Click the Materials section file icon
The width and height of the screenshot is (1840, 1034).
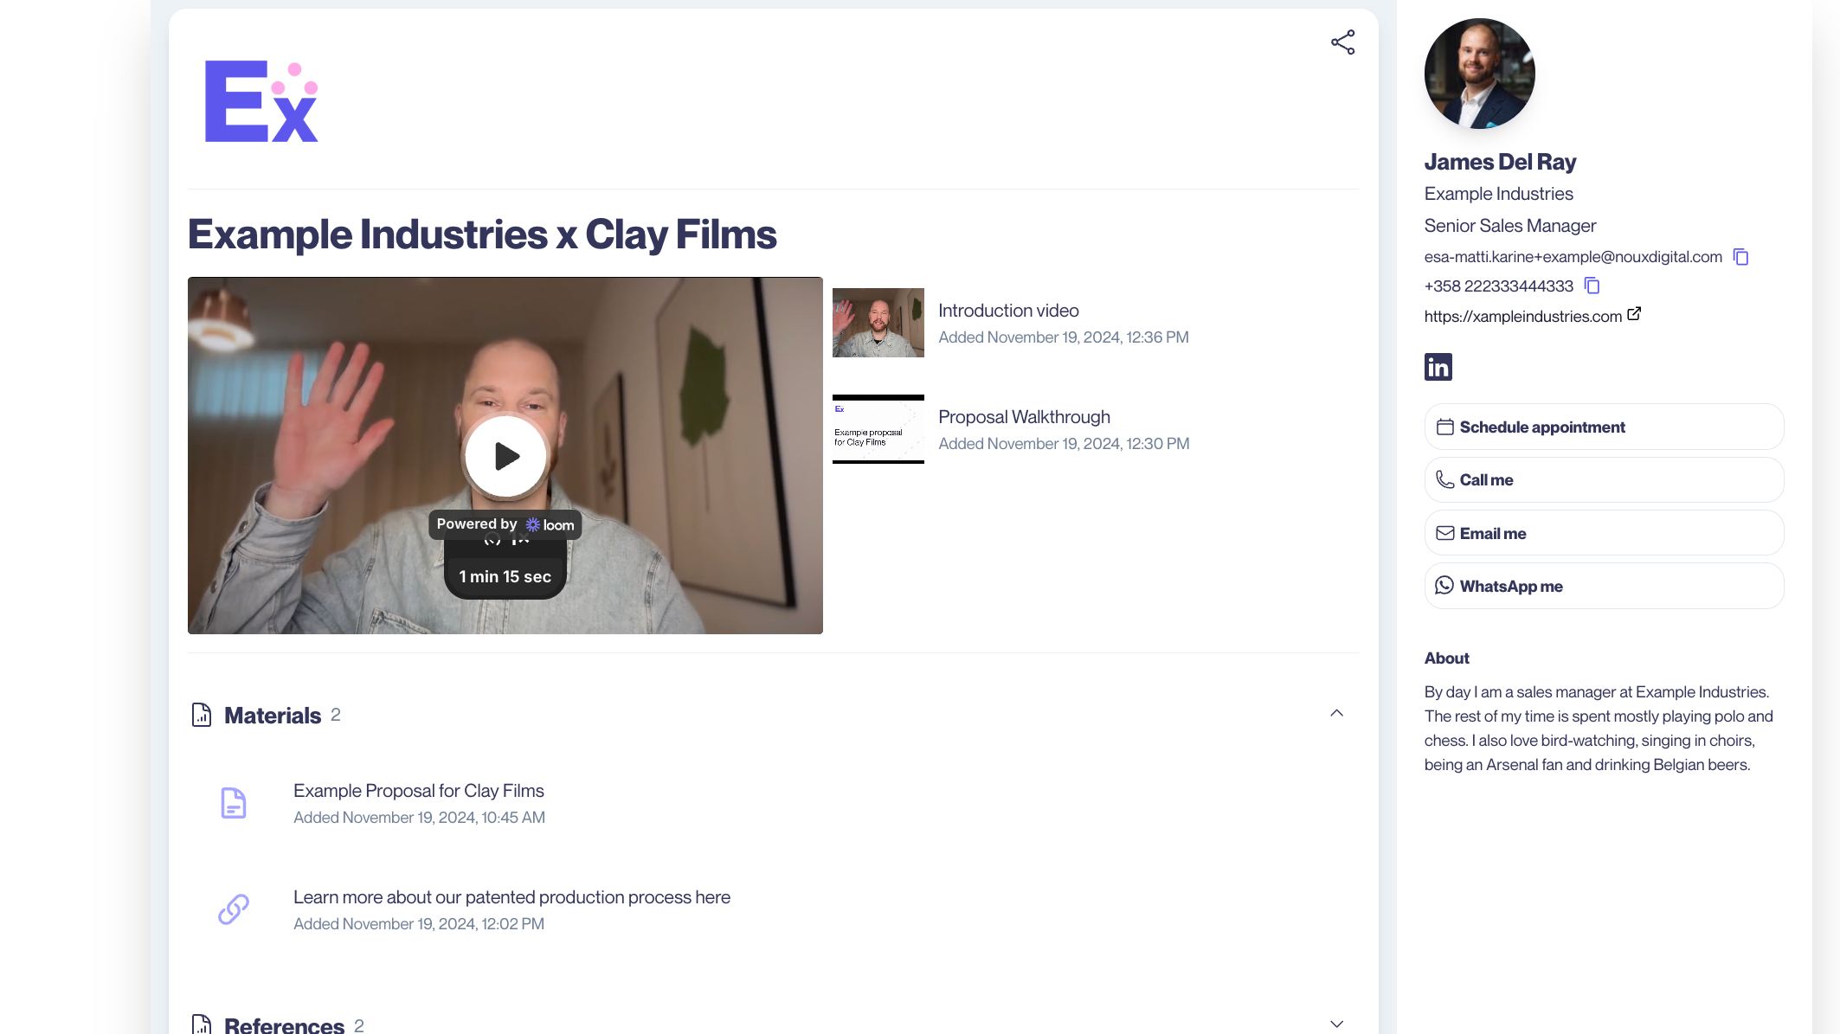point(201,715)
